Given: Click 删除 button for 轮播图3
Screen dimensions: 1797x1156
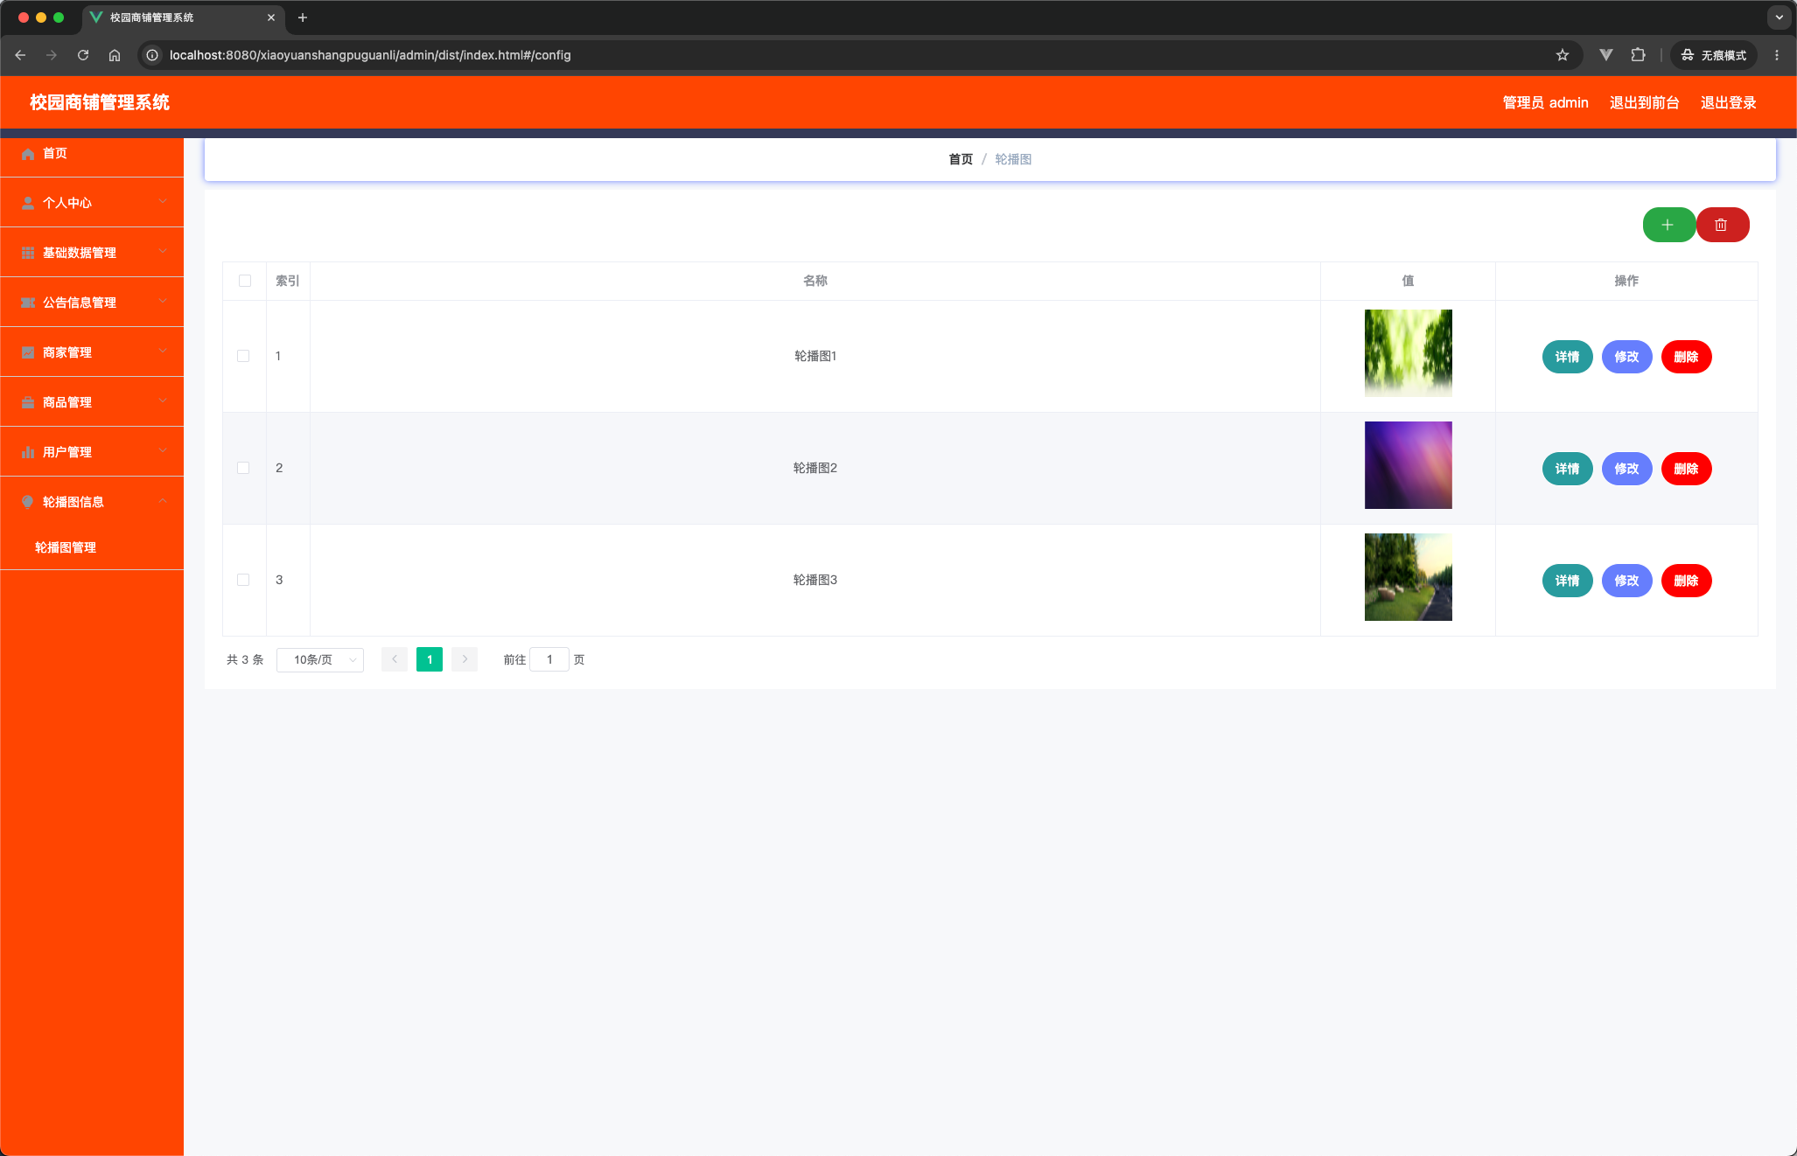Looking at the screenshot, I should tap(1686, 581).
